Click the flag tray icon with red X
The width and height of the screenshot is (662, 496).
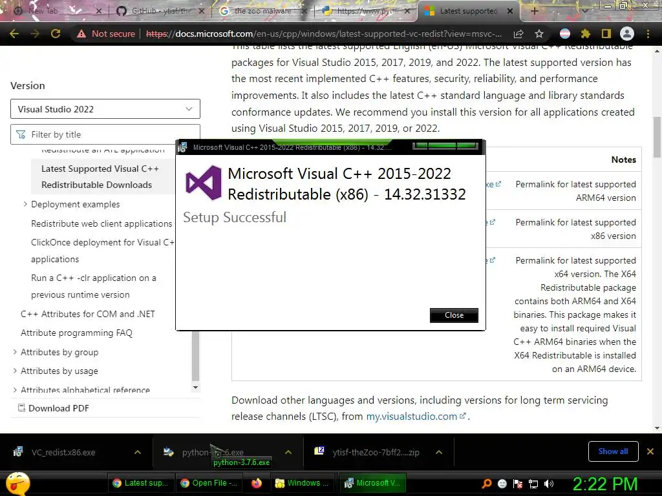pyautogui.click(x=518, y=484)
